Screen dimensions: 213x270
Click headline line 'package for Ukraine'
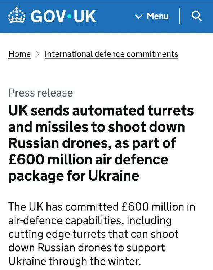(74, 176)
